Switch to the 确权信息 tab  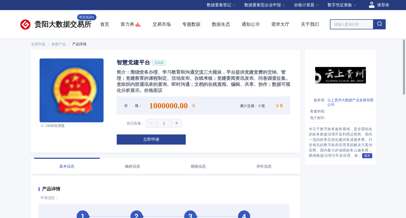coord(132,166)
